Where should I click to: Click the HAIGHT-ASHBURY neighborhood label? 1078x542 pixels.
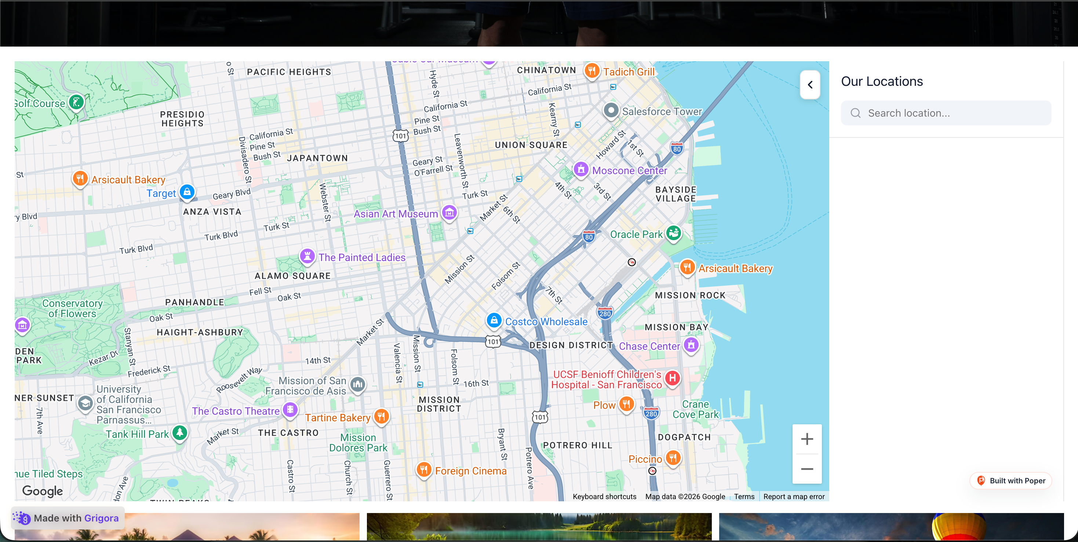pos(200,333)
